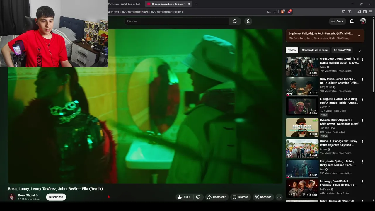This screenshot has width=375, height=211.
Task: Open YouTube notifications bell
Action: pyautogui.click(x=352, y=21)
